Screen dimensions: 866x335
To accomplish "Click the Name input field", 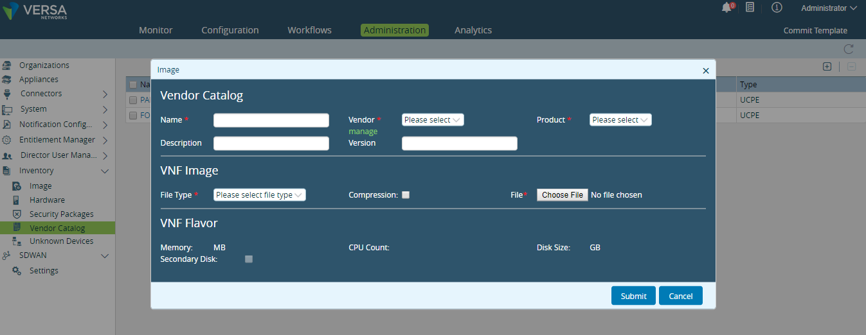I will pyautogui.click(x=271, y=120).
